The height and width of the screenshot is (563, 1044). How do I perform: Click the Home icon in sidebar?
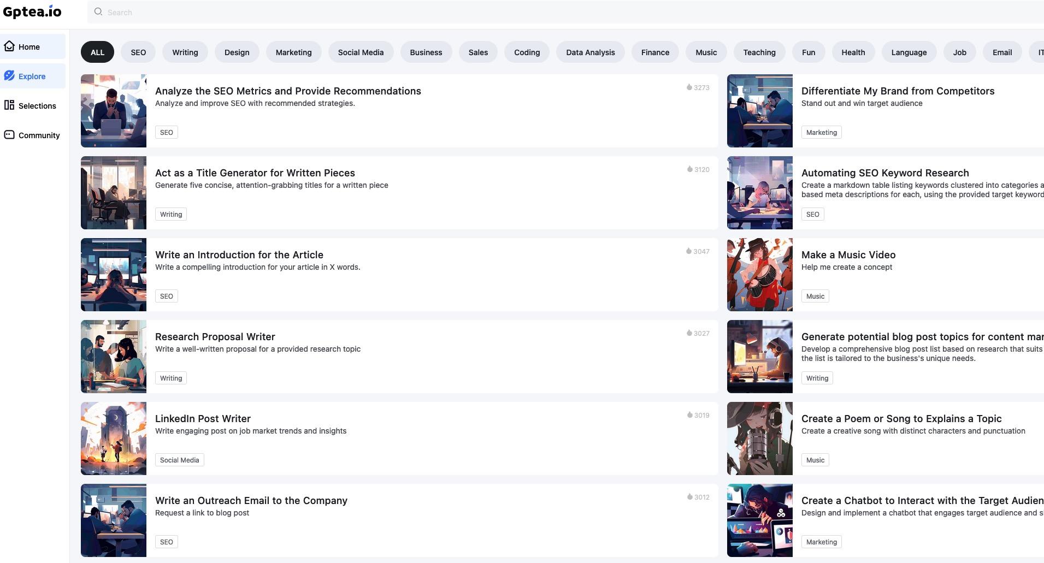click(9, 46)
